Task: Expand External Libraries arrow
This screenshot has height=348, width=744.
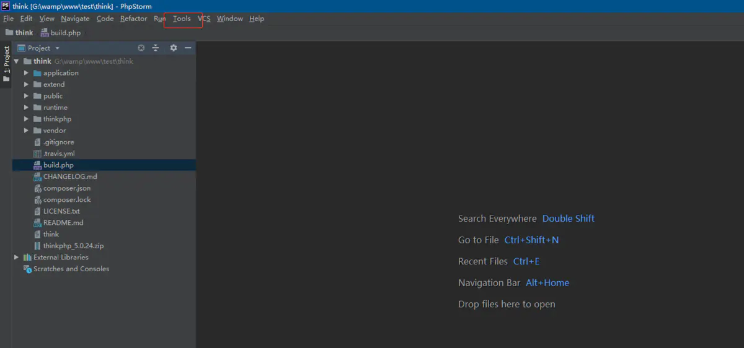Action: [17, 258]
